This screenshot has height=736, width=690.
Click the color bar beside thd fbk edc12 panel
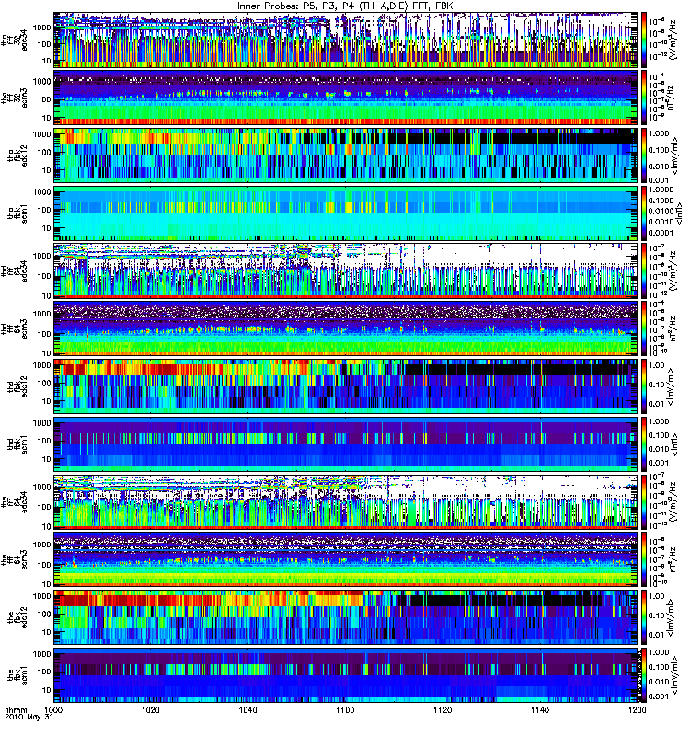(644, 386)
